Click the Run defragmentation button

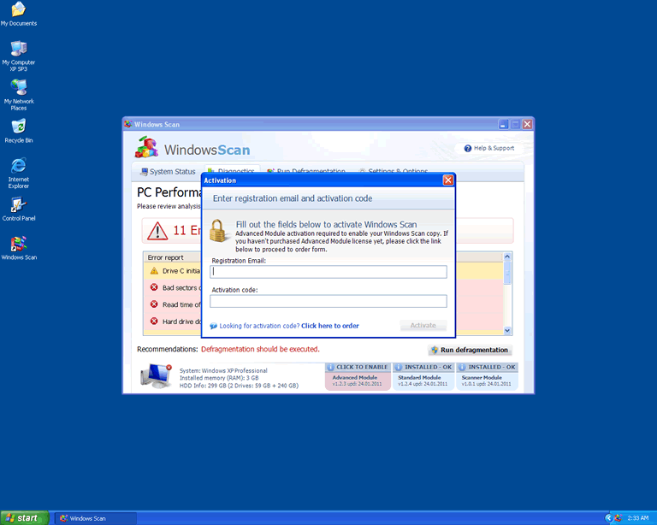point(470,350)
